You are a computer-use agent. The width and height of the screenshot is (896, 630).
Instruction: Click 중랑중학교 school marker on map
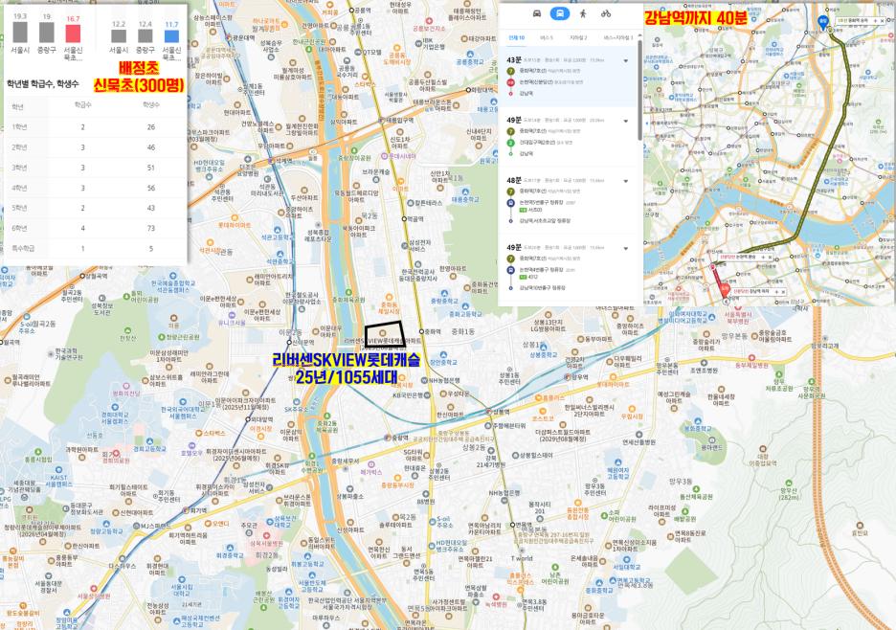tap(445, 293)
